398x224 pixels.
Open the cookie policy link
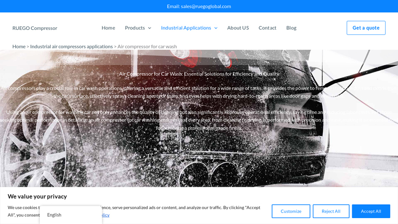point(105,215)
